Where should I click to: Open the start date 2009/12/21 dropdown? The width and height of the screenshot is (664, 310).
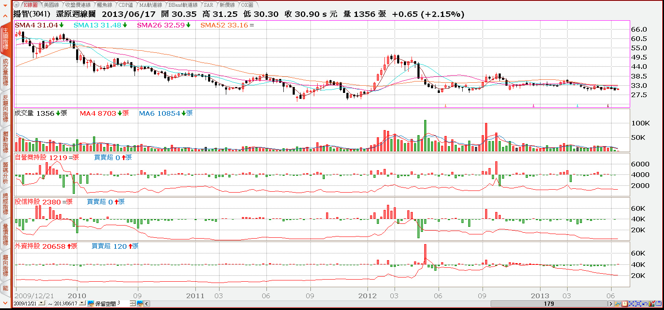tap(41, 303)
